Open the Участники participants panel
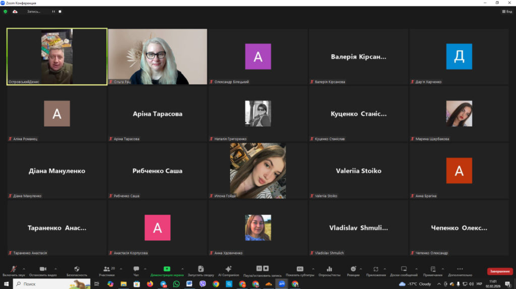Image resolution: width=516 pixels, height=289 pixels. pyautogui.click(x=106, y=270)
